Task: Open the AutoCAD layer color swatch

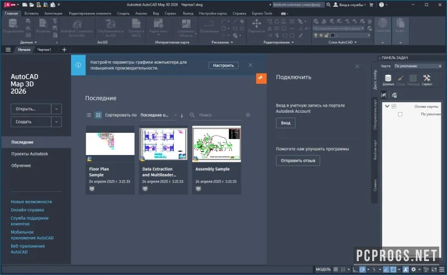Action: (x=332, y=36)
